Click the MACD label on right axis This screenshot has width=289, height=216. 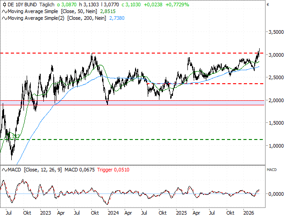click(271, 170)
